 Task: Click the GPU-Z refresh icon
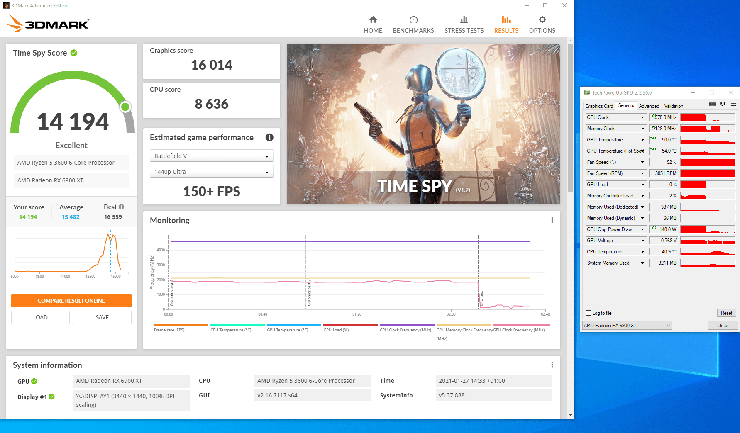tap(723, 104)
